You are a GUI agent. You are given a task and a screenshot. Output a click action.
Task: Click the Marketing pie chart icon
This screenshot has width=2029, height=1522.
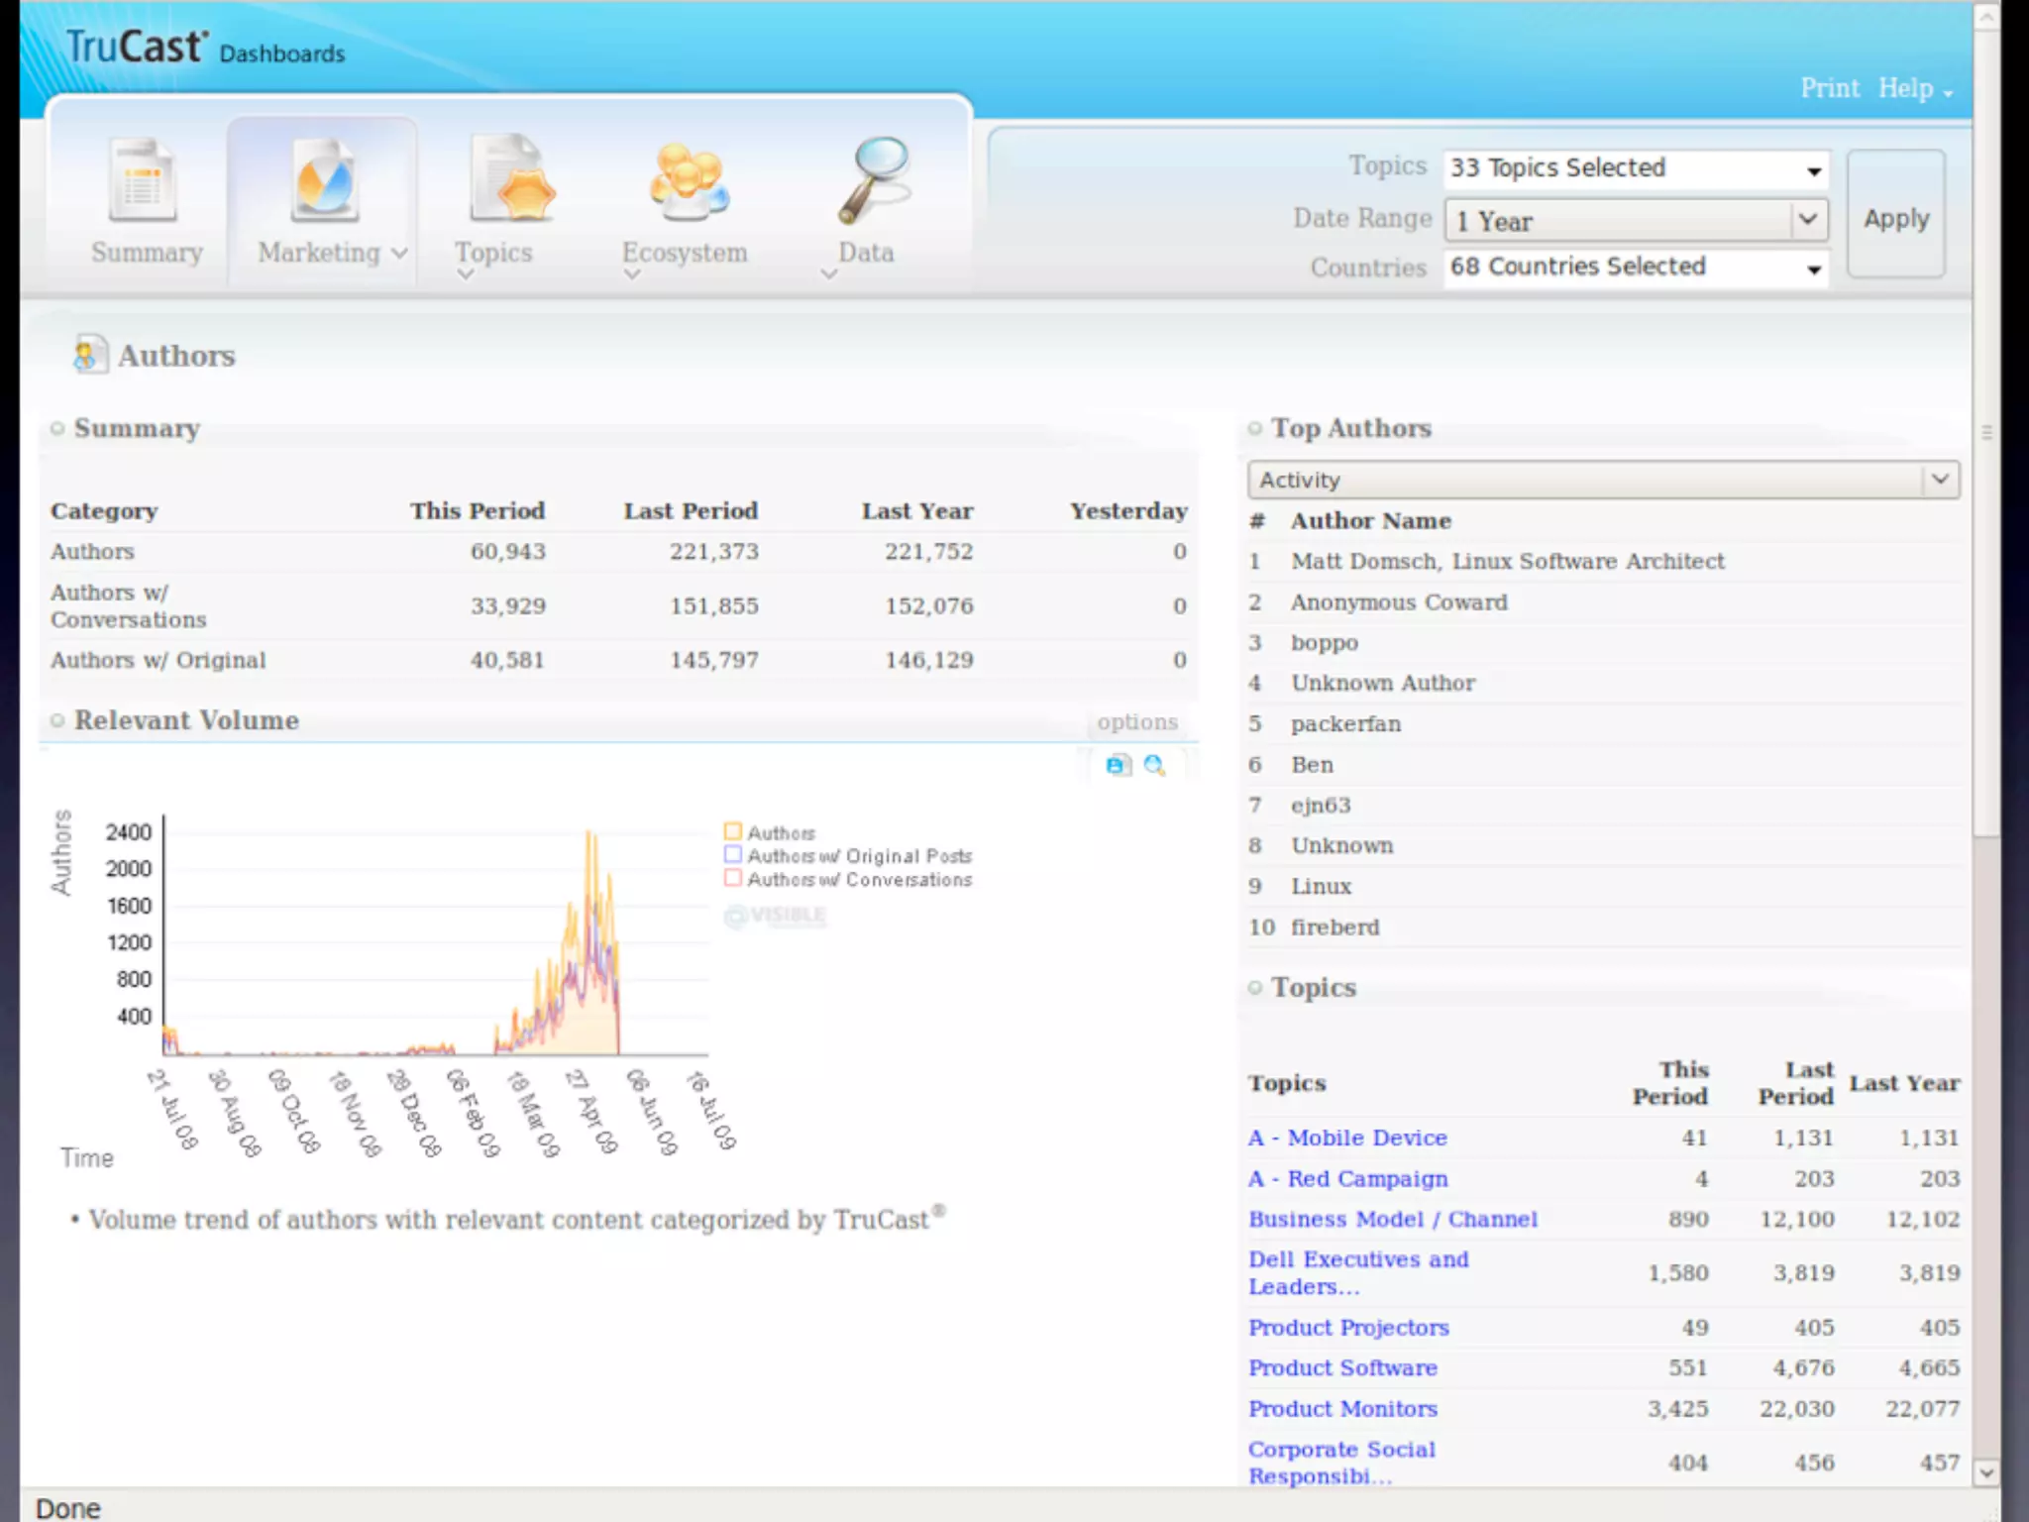[x=323, y=181]
